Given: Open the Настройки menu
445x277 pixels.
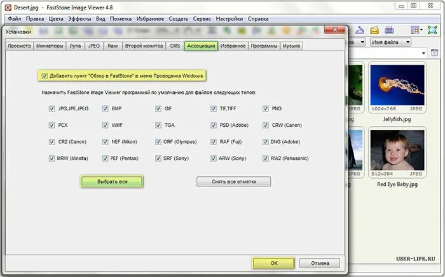Looking at the screenshot, I should pos(229,19).
